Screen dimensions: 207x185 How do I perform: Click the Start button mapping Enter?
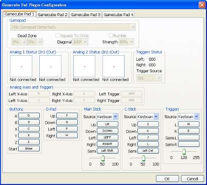29,149
